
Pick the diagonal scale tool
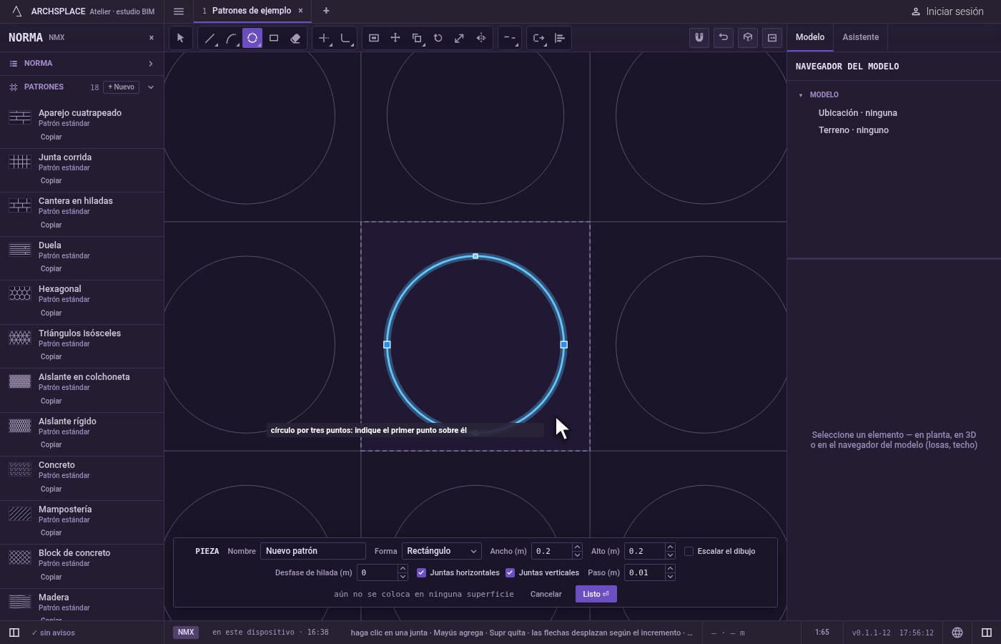tap(460, 38)
